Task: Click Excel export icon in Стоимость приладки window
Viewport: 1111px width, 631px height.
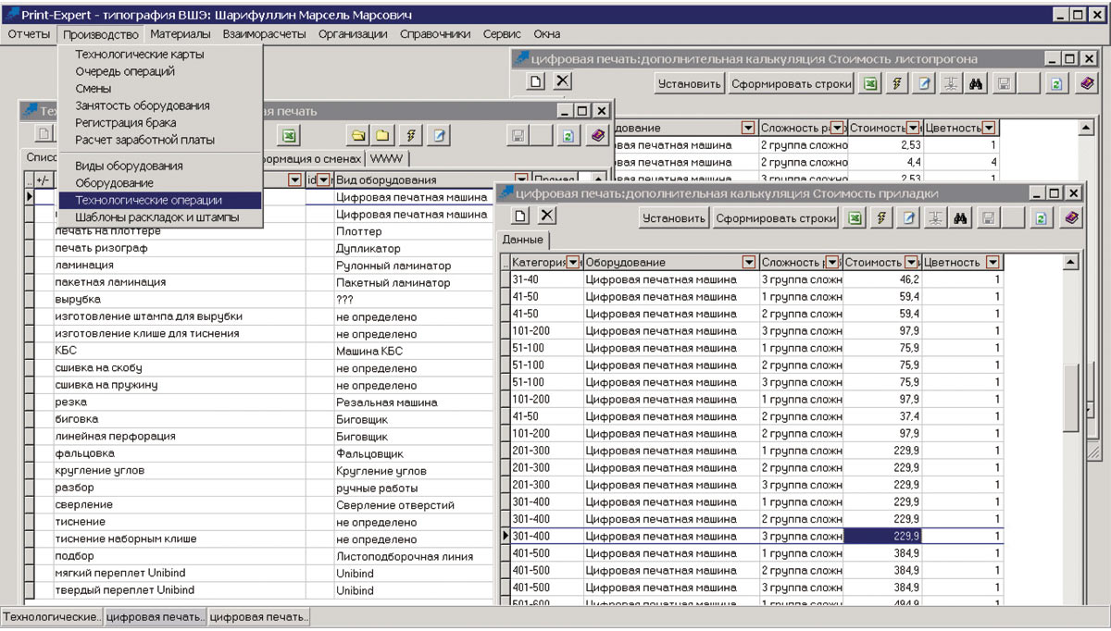Action: click(x=855, y=218)
